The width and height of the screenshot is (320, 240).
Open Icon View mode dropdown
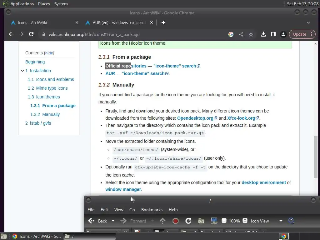pos(266,221)
